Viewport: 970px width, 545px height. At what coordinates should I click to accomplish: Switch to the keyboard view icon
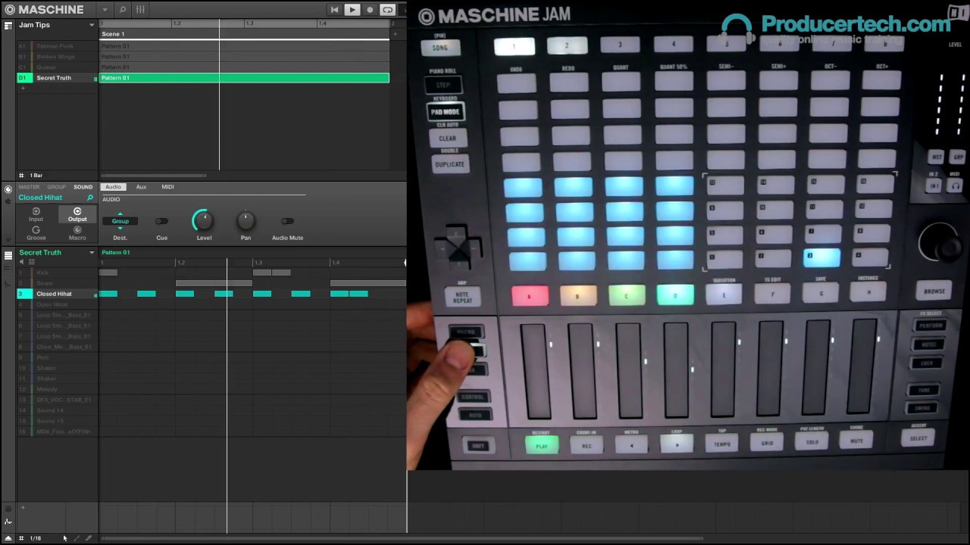[x=8, y=269]
